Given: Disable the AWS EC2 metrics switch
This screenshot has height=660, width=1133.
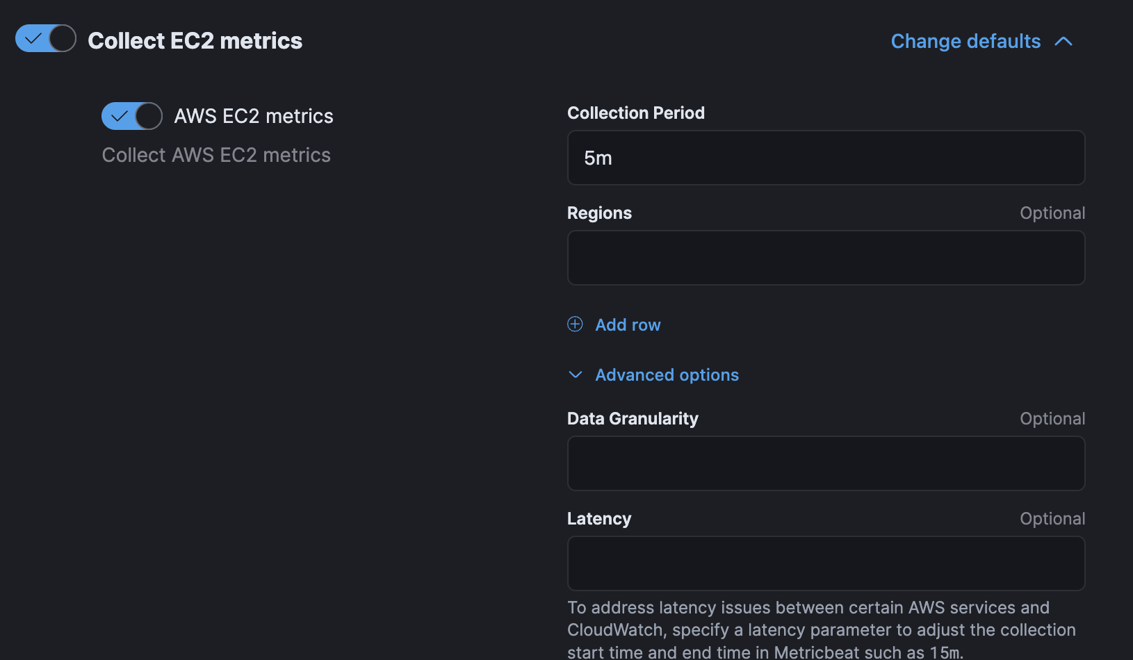Looking at the screenshot, I should (x=132, y=116).
